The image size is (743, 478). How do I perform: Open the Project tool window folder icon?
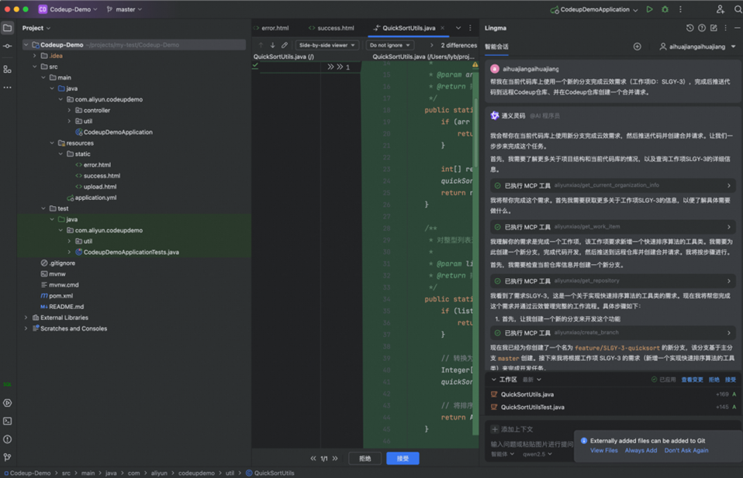[7, 29]
